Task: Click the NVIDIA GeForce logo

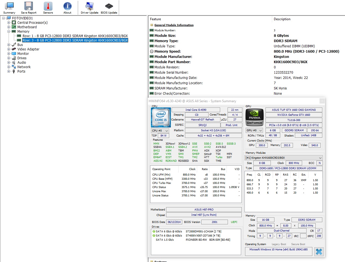Action: pos(254,117)
